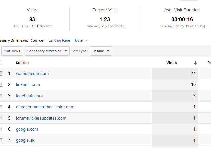Click the Visits sort descending arrow icon
Image resolution: width=211 pixels, height=148 pixels.
tap(195, 63)
